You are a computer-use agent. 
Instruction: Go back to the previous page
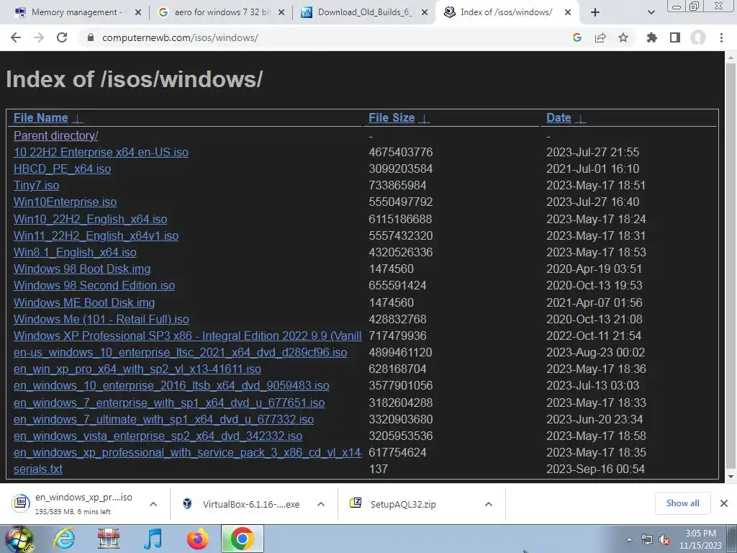point(16,37)
